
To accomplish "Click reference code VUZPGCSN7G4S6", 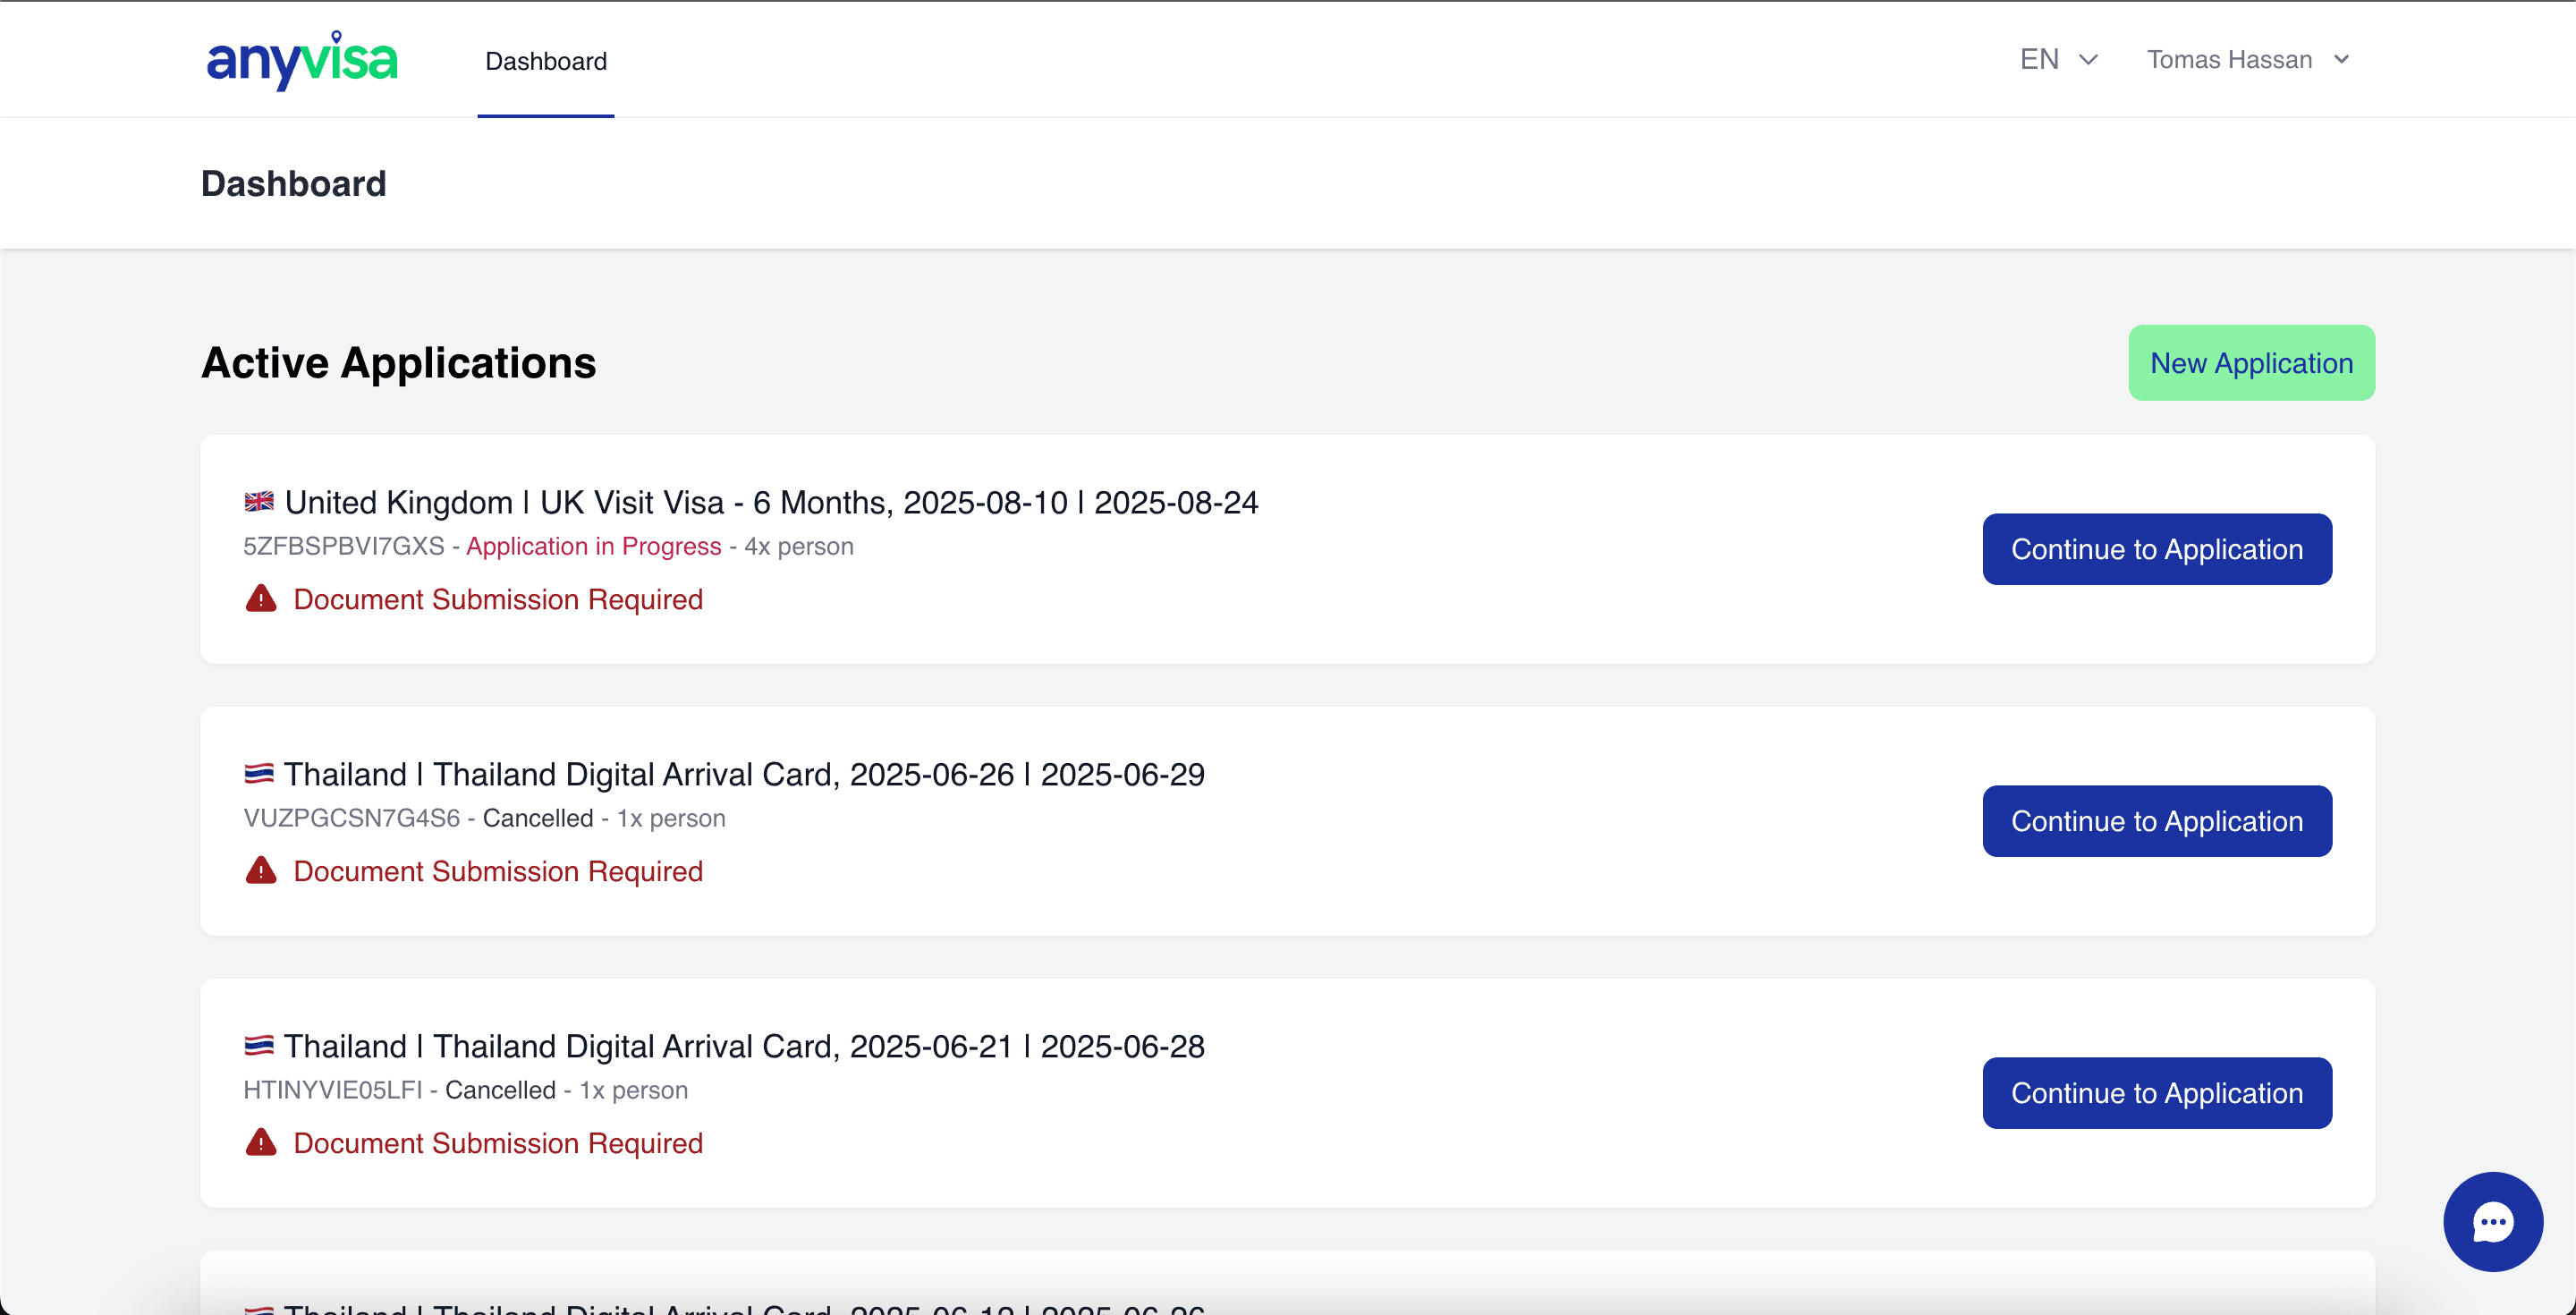I will (x=352, y=819).
